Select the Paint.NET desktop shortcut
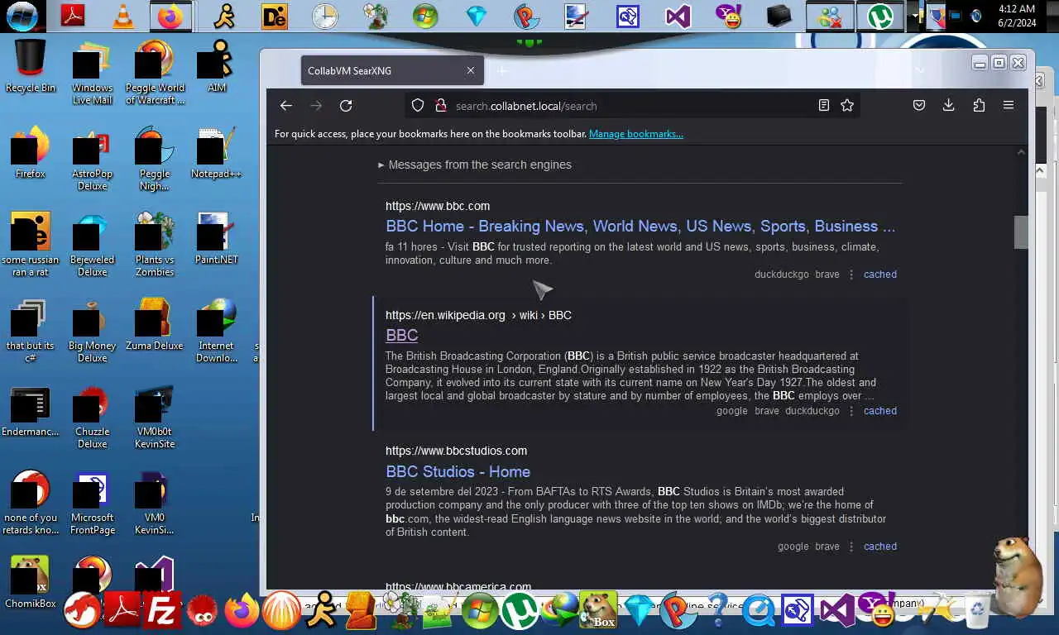 (216, 239)
